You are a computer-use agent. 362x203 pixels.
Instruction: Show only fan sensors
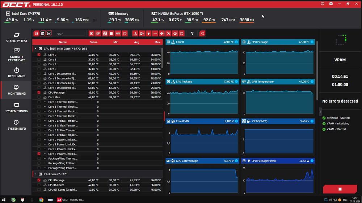click(x=162, y=34)
